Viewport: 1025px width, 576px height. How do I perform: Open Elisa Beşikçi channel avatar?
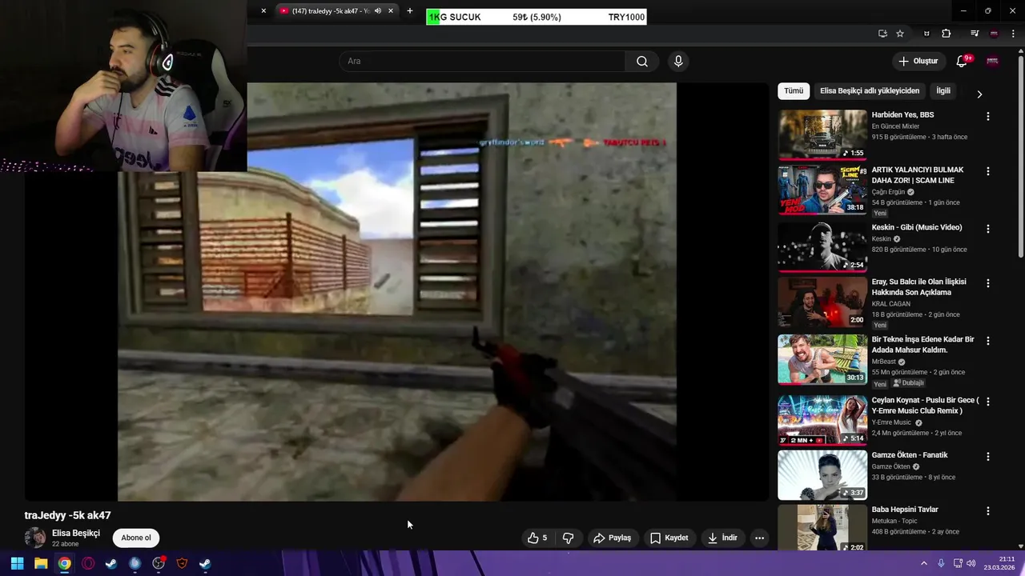click(x=35, y=538)
